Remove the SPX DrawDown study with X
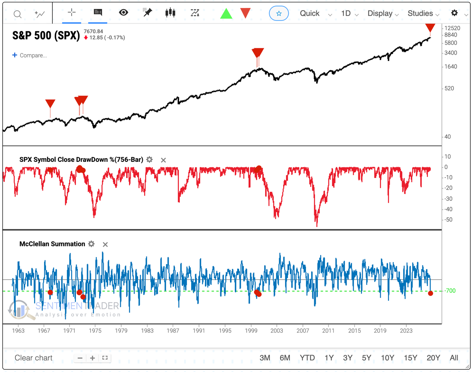The image size is (472, 372). pos(164,160)
